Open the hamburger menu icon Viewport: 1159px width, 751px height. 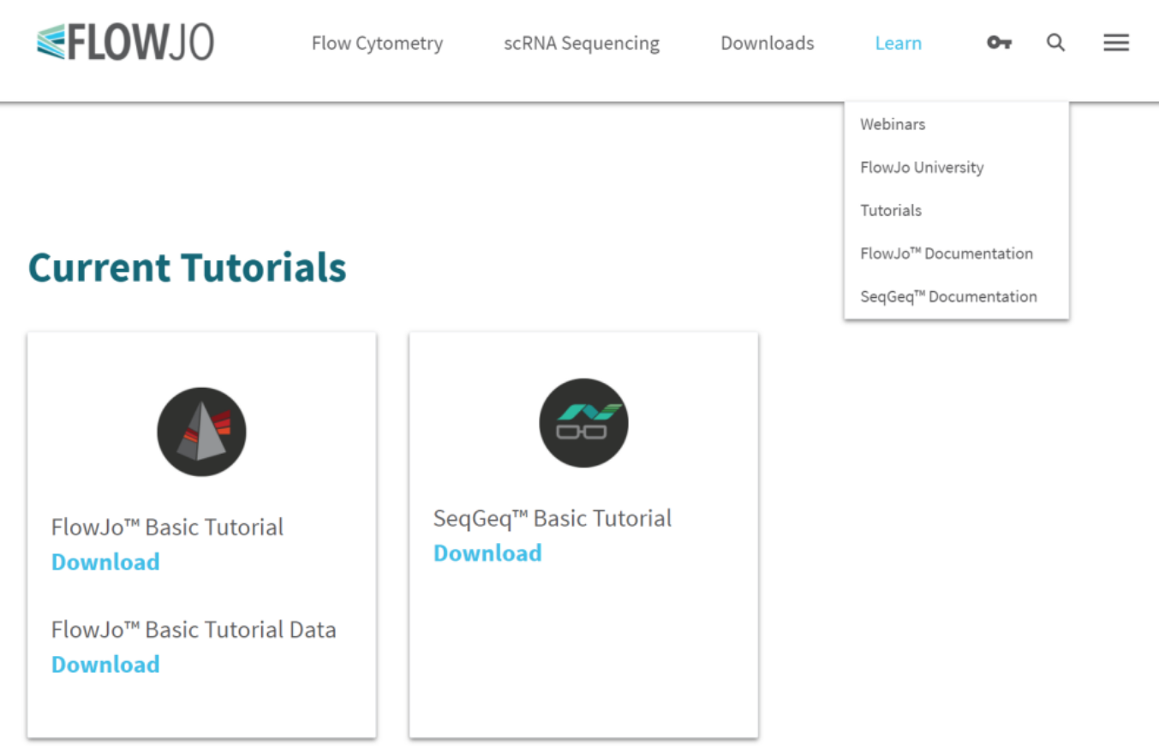pyautogui.click(x=1116, y=43)
